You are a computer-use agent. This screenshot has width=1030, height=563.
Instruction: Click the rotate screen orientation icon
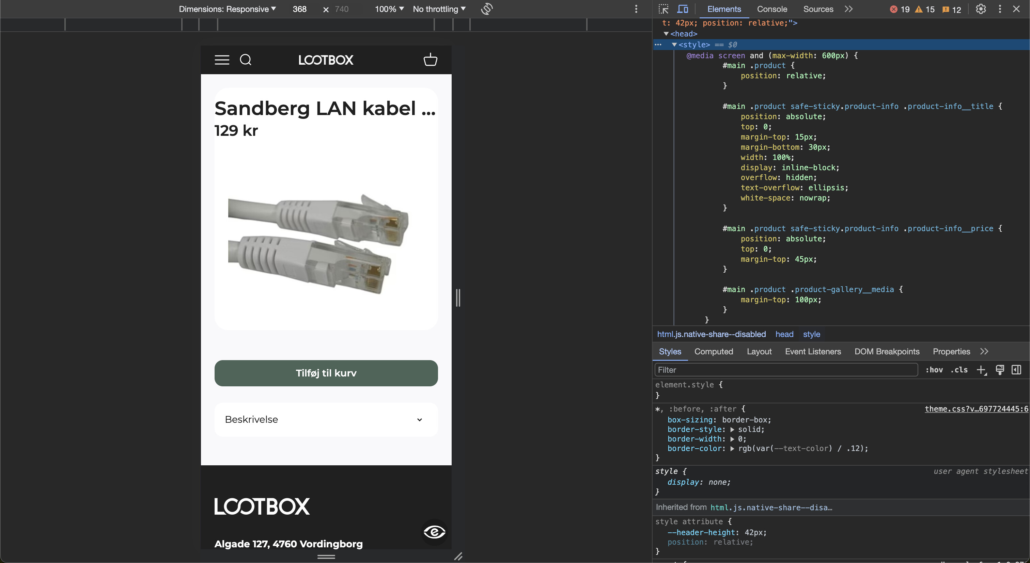click(x=487, y=9)
